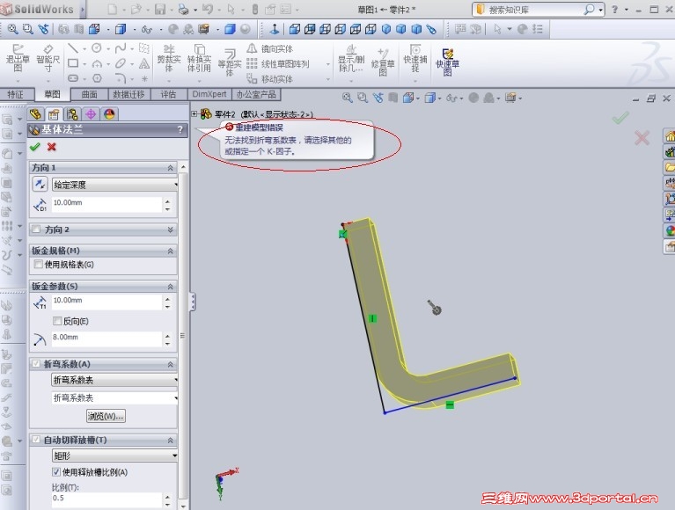Viewport: 675px width, 510px height.
Task: Click depth 10.00mm input under 方向 1
Action: (106, 203)
